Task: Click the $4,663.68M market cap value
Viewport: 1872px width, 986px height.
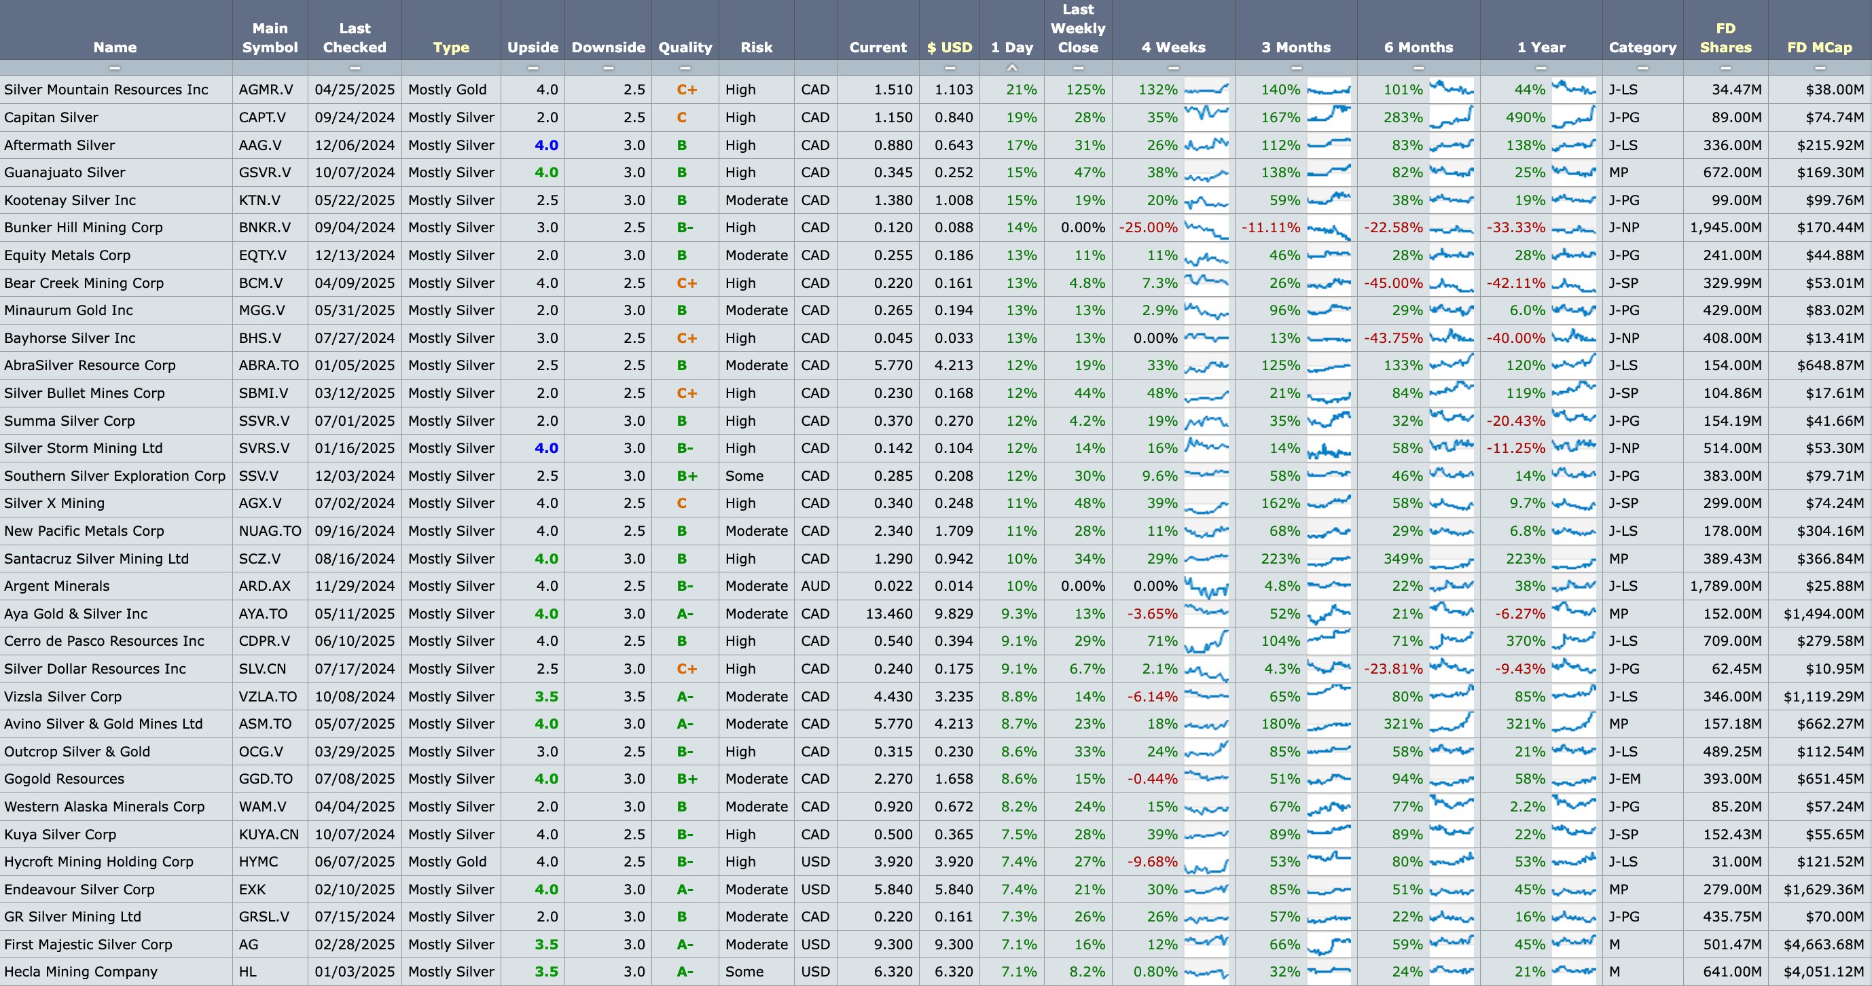Action: point(1823,944)
